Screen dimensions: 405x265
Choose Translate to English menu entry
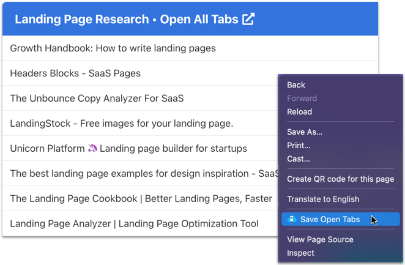323,199
